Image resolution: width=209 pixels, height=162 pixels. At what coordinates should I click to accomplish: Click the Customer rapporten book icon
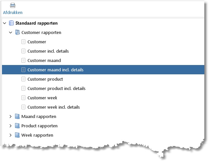(17, 33)
